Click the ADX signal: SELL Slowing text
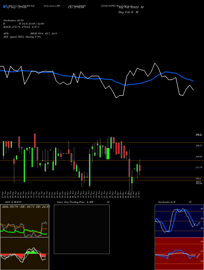The image size is (204, 270). coord(22,37)
